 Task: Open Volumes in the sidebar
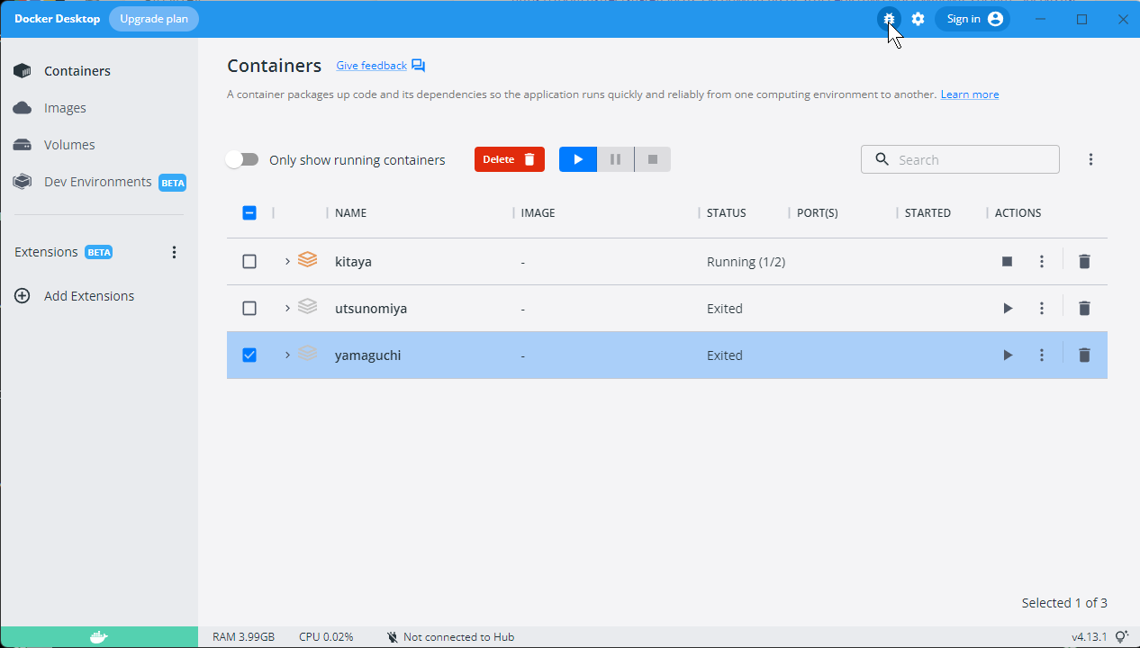(68, 145)
